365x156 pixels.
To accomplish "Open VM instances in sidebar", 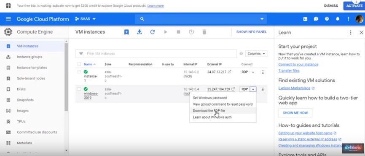I will click(x=32, y=46).
